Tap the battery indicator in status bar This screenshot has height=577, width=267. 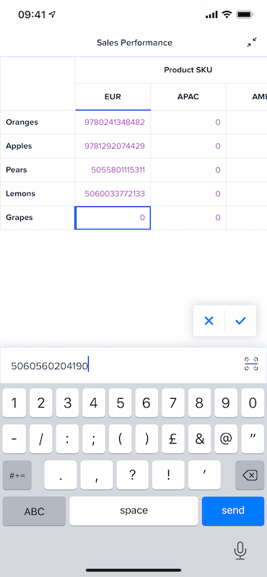[x=245, y=14]
